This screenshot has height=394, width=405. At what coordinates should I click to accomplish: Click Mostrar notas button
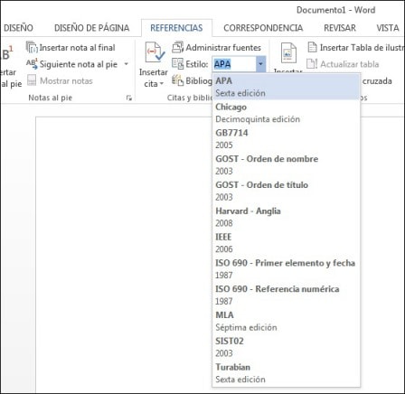pos(60,80)
